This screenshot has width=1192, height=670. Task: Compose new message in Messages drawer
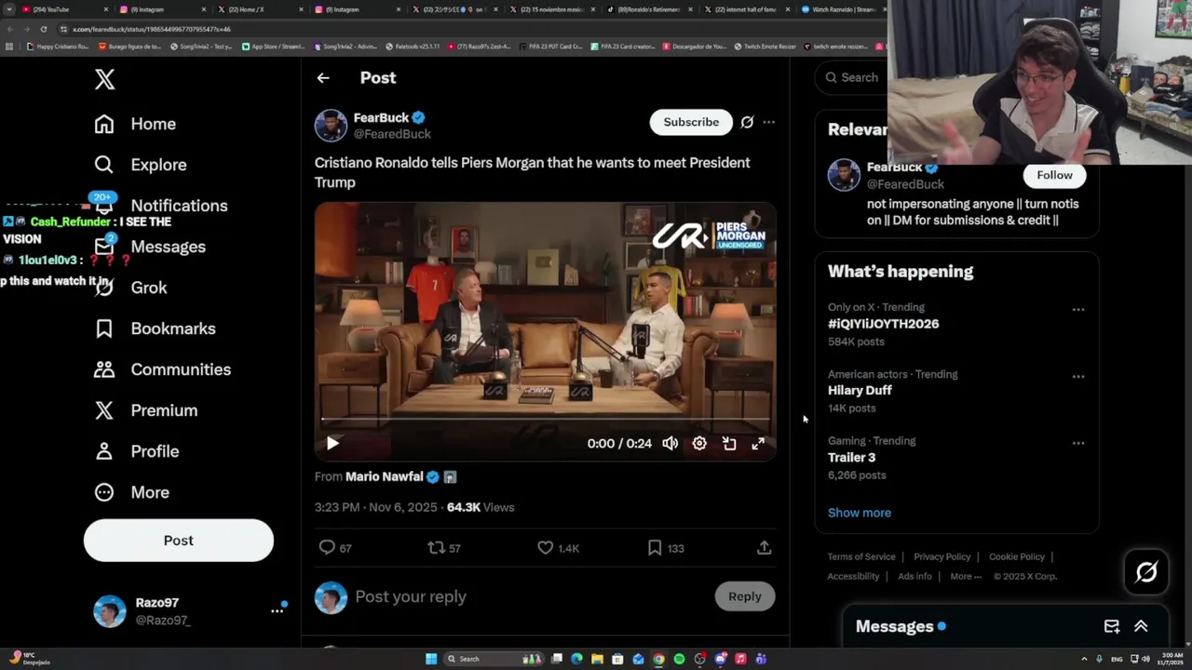[1112, 627]
